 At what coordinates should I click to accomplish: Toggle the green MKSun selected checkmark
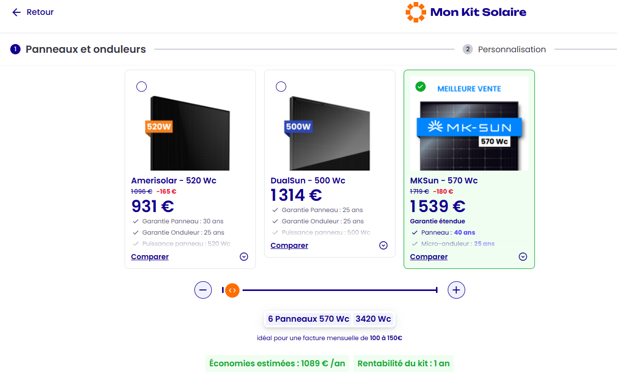click(421, 87)
